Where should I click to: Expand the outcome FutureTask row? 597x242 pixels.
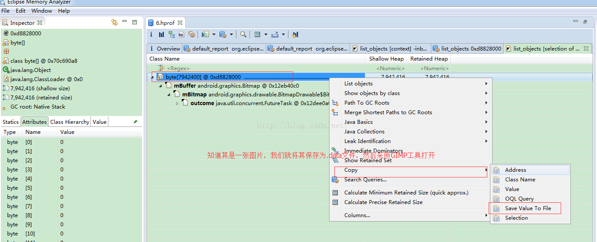tap(177, 103)
